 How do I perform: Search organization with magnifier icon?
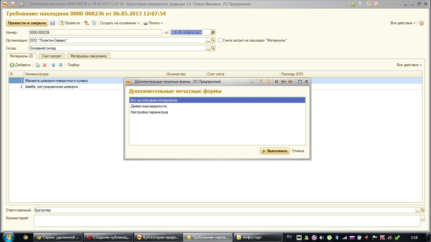pos(213,40)
